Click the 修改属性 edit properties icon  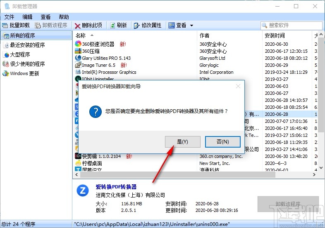[x=136, y=26]
